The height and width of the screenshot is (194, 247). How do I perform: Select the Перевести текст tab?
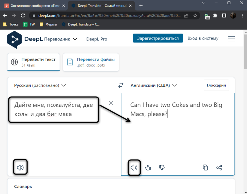[x=34, y=62]
